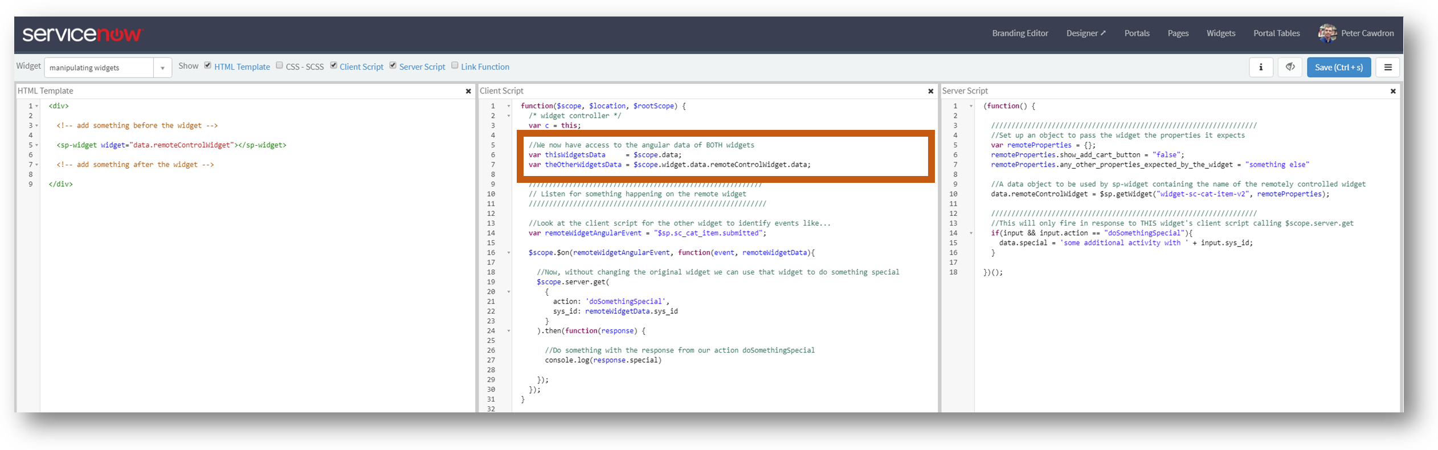
Task: Click the 'add something before the widget' comment
Action: (137, 125)
